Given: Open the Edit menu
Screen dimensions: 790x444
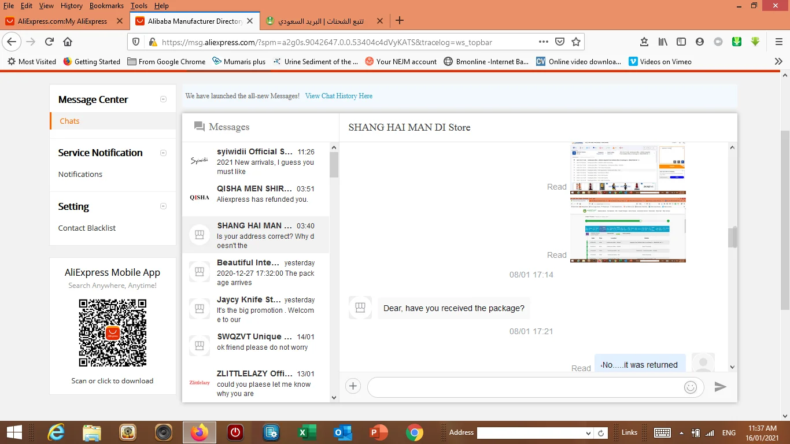Looking at the screenshot, I should coord(27,6).
